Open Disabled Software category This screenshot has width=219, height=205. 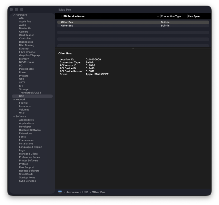[30, 130]
